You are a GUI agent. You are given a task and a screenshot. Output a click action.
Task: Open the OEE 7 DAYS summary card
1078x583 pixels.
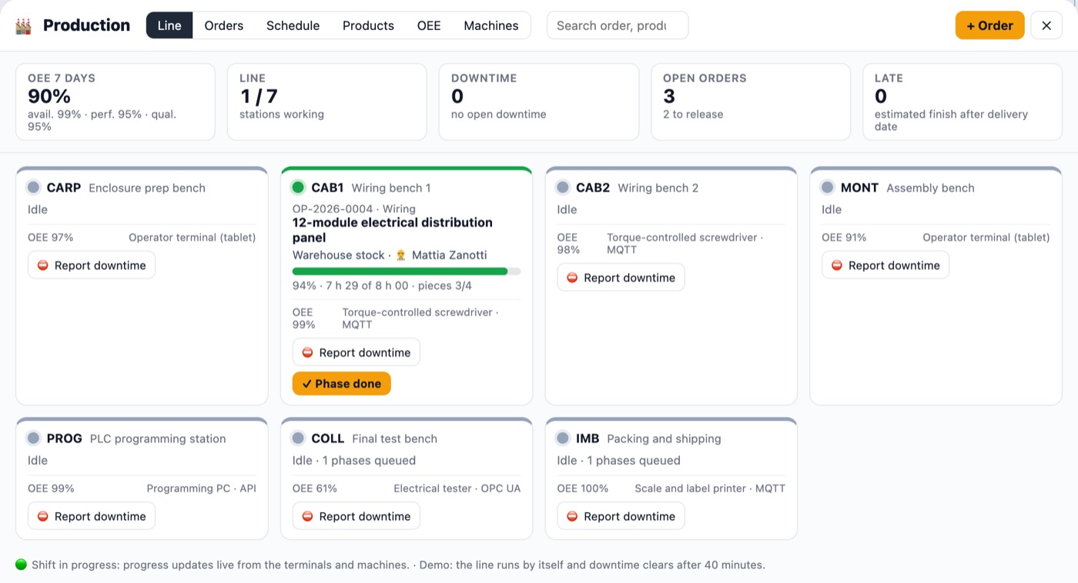[115, 102]
